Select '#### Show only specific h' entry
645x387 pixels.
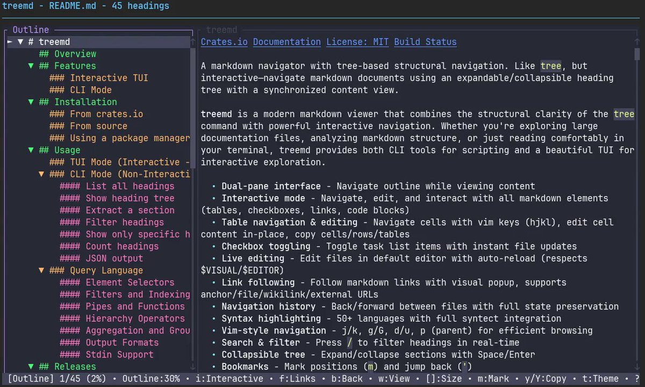tap(125, 234)
